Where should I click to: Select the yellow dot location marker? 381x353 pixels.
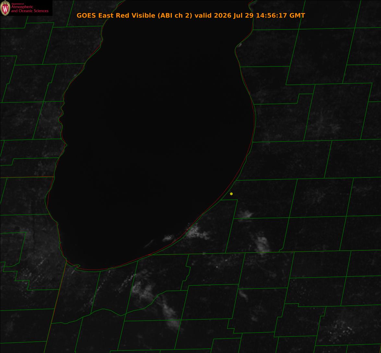[231, 194]
